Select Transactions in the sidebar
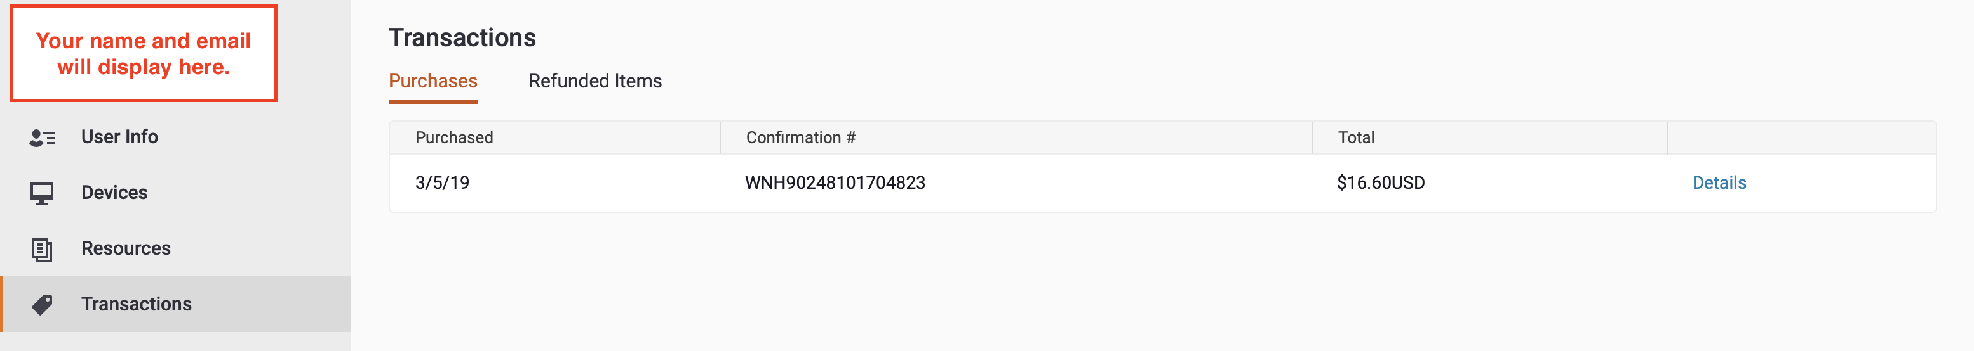Screen dimensions: 1974x351 [x=175, y=304]
